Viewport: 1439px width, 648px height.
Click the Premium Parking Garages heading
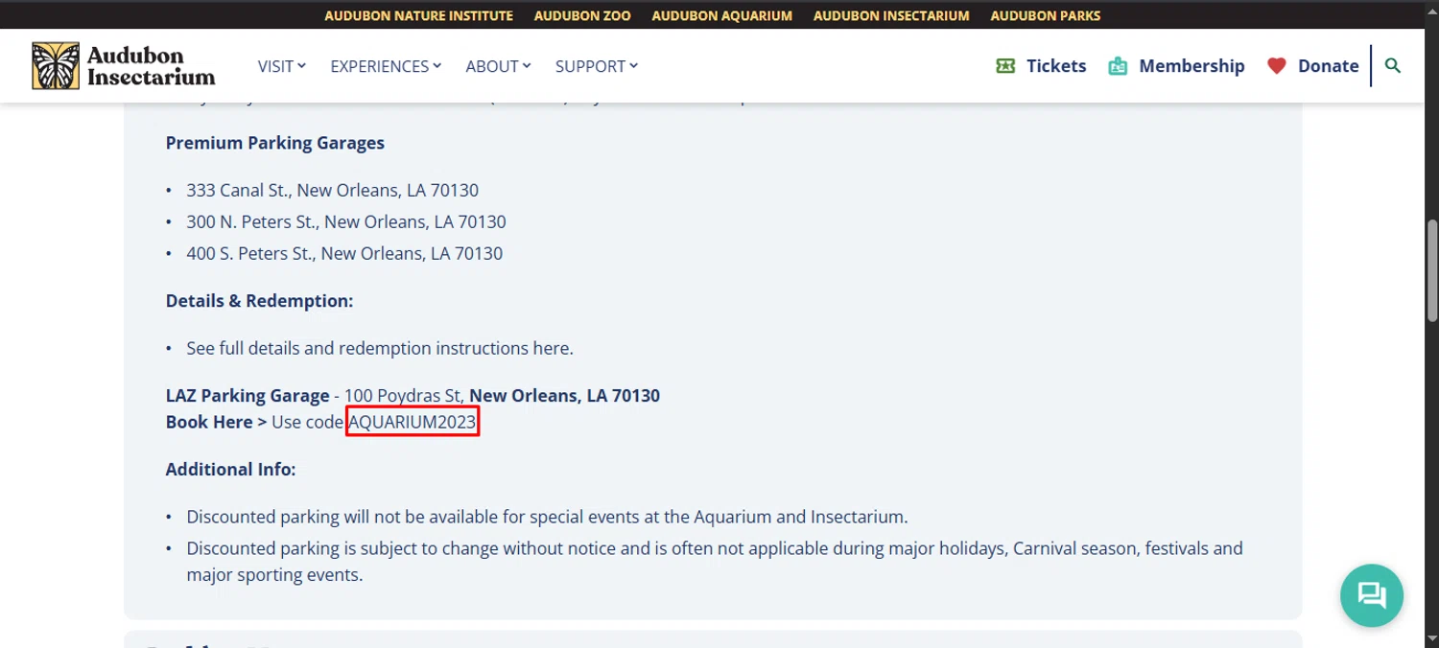[275, 143]
